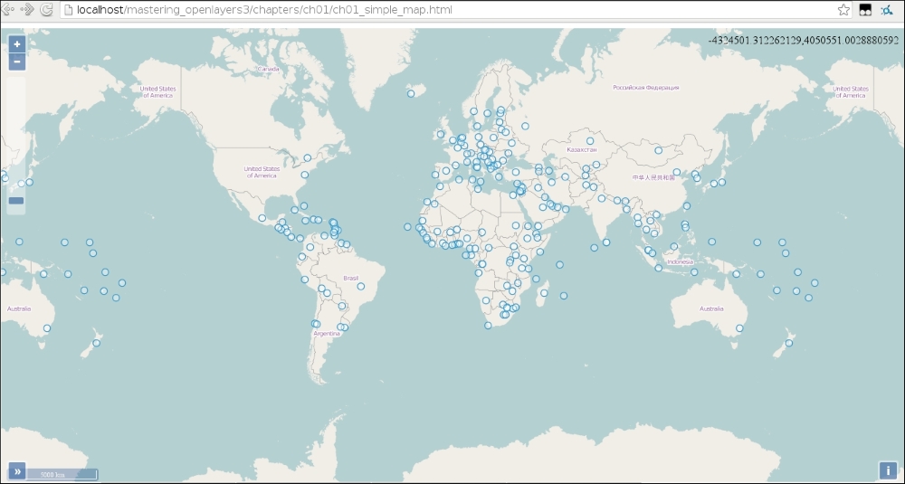The image size is (905, 484).
Task: Click the Indonesia country label
Action: pyautogui.click(x=680, y=261)
